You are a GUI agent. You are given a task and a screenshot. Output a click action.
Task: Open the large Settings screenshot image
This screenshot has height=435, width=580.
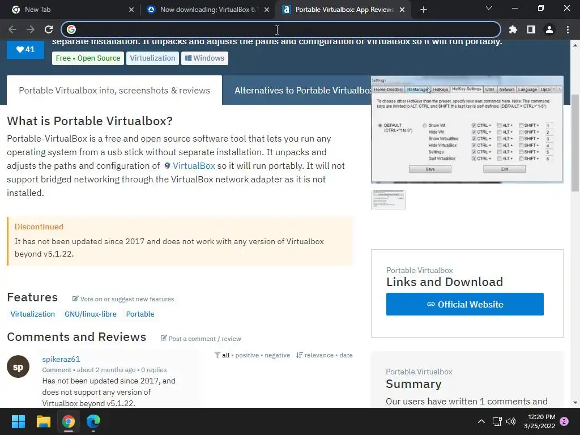(467, 130)
